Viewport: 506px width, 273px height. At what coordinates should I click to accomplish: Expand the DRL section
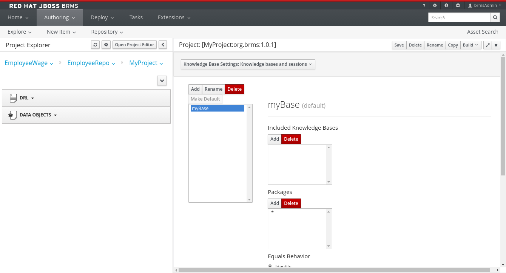(x=86, y=98)
